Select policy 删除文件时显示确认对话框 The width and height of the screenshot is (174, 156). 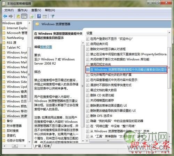tap(106, 49)
